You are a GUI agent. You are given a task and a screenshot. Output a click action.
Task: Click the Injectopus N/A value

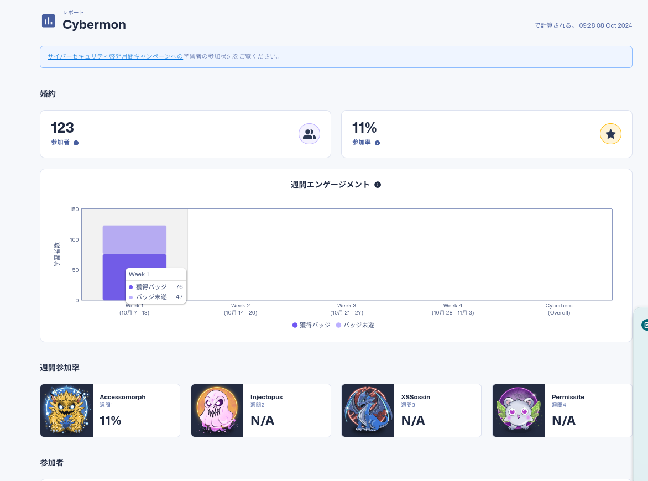(263, 421)
